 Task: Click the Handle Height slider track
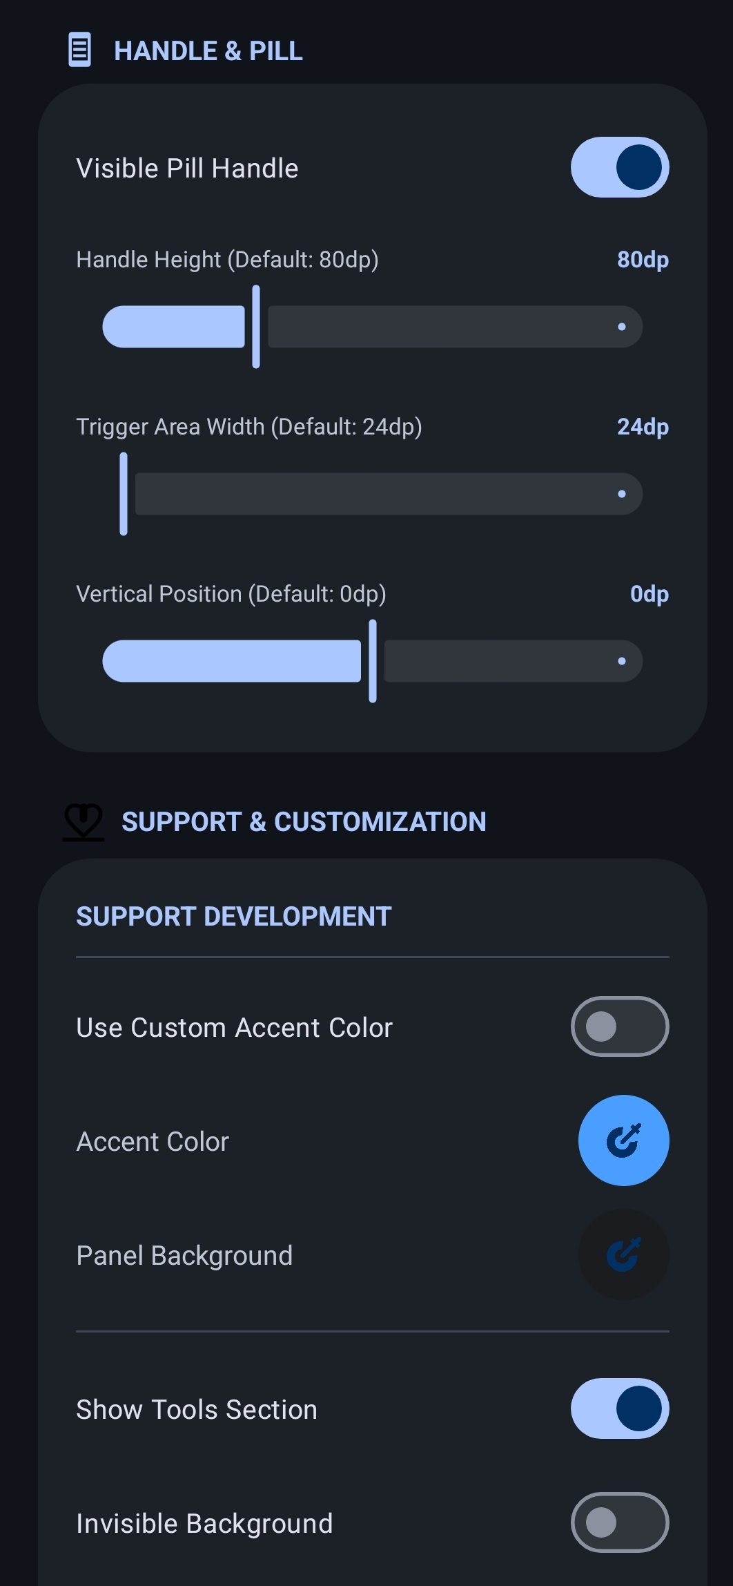pyautogui.click(x=454, y=327)
